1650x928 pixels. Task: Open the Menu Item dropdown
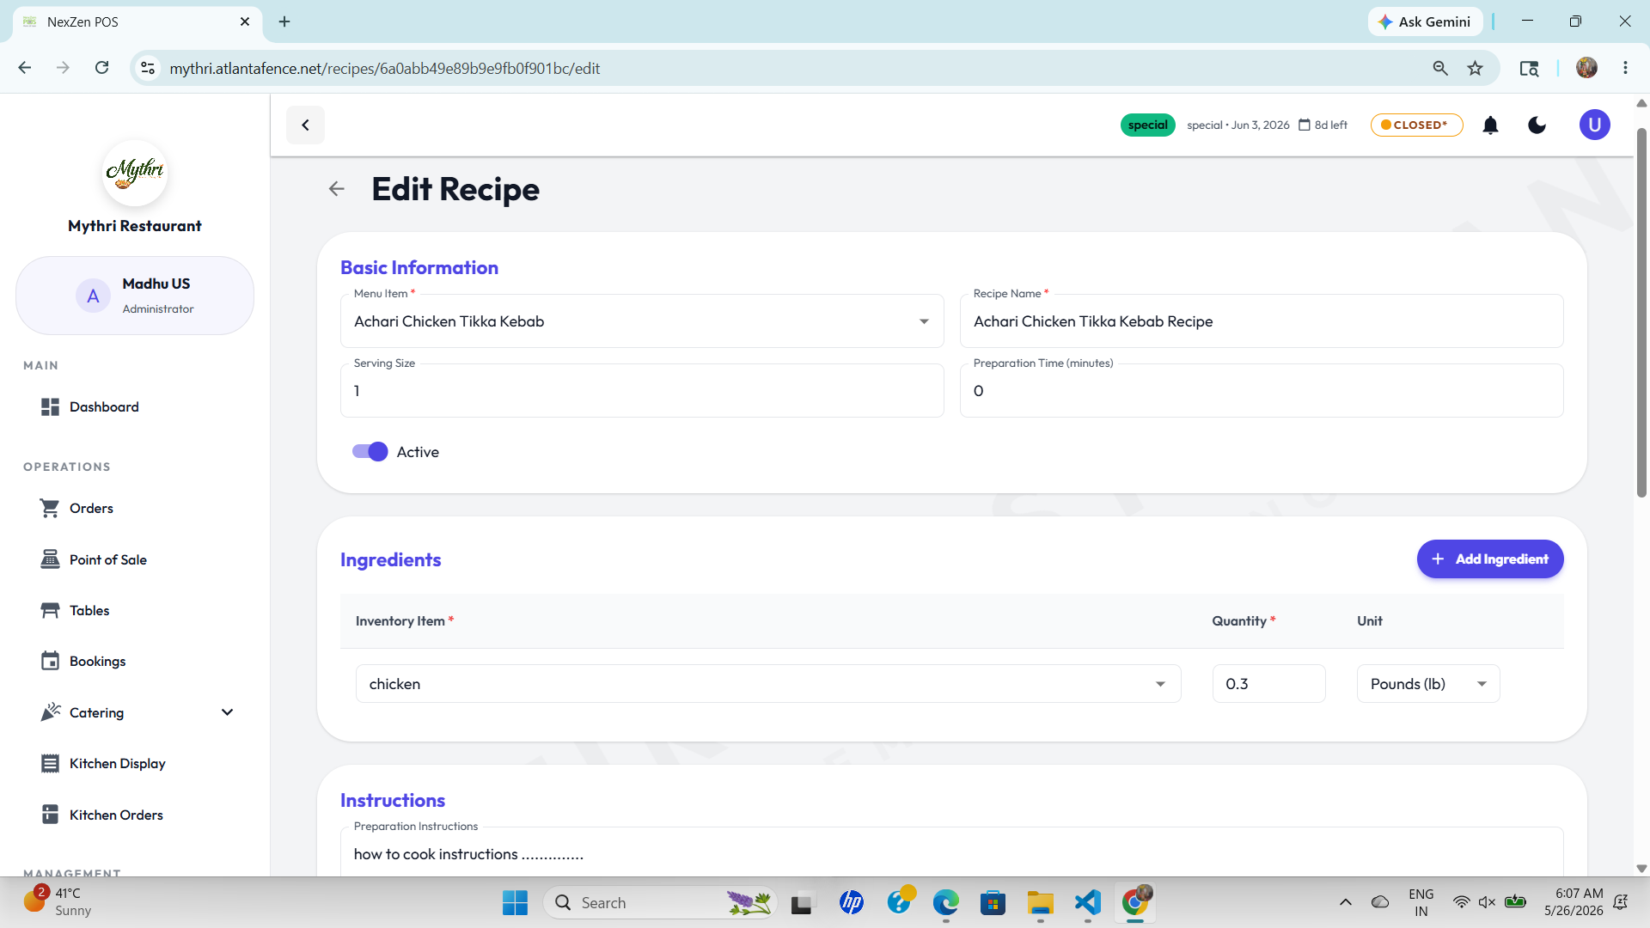[x=642, y=321]
